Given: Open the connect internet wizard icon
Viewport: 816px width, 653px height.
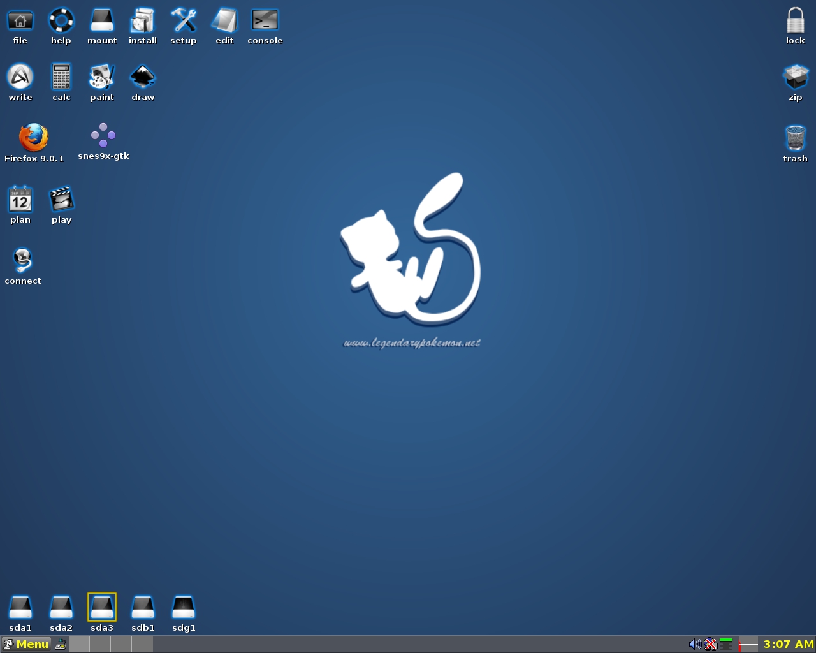Looking at the screenshot, I should pos(22,261).
